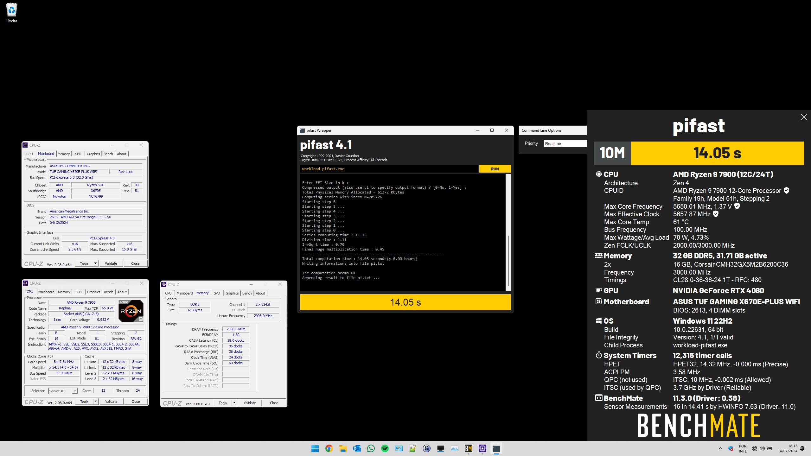Click the 'The computation seems OK' console line
This screenshot has height=456, width=811.
point(329,273)
